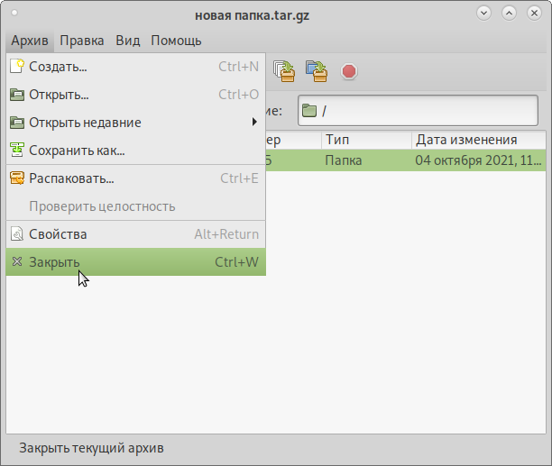Viewport: 552px width, 466px height.
Task: Click the folder icon in location field
Action: (x=309, y=111)
